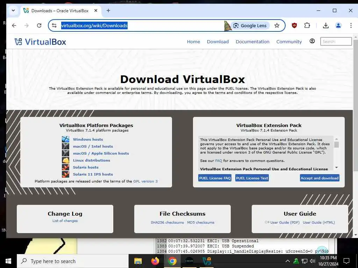Open SHA256 checksums link
The image size is (358, 268).
167,222
